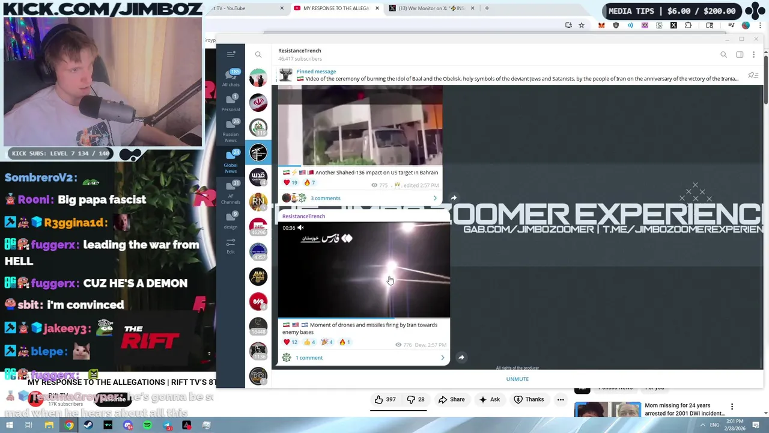The width and height of the screenshot is (769, 433).
Task: Open the Global News folder
Action: (231, 161)
